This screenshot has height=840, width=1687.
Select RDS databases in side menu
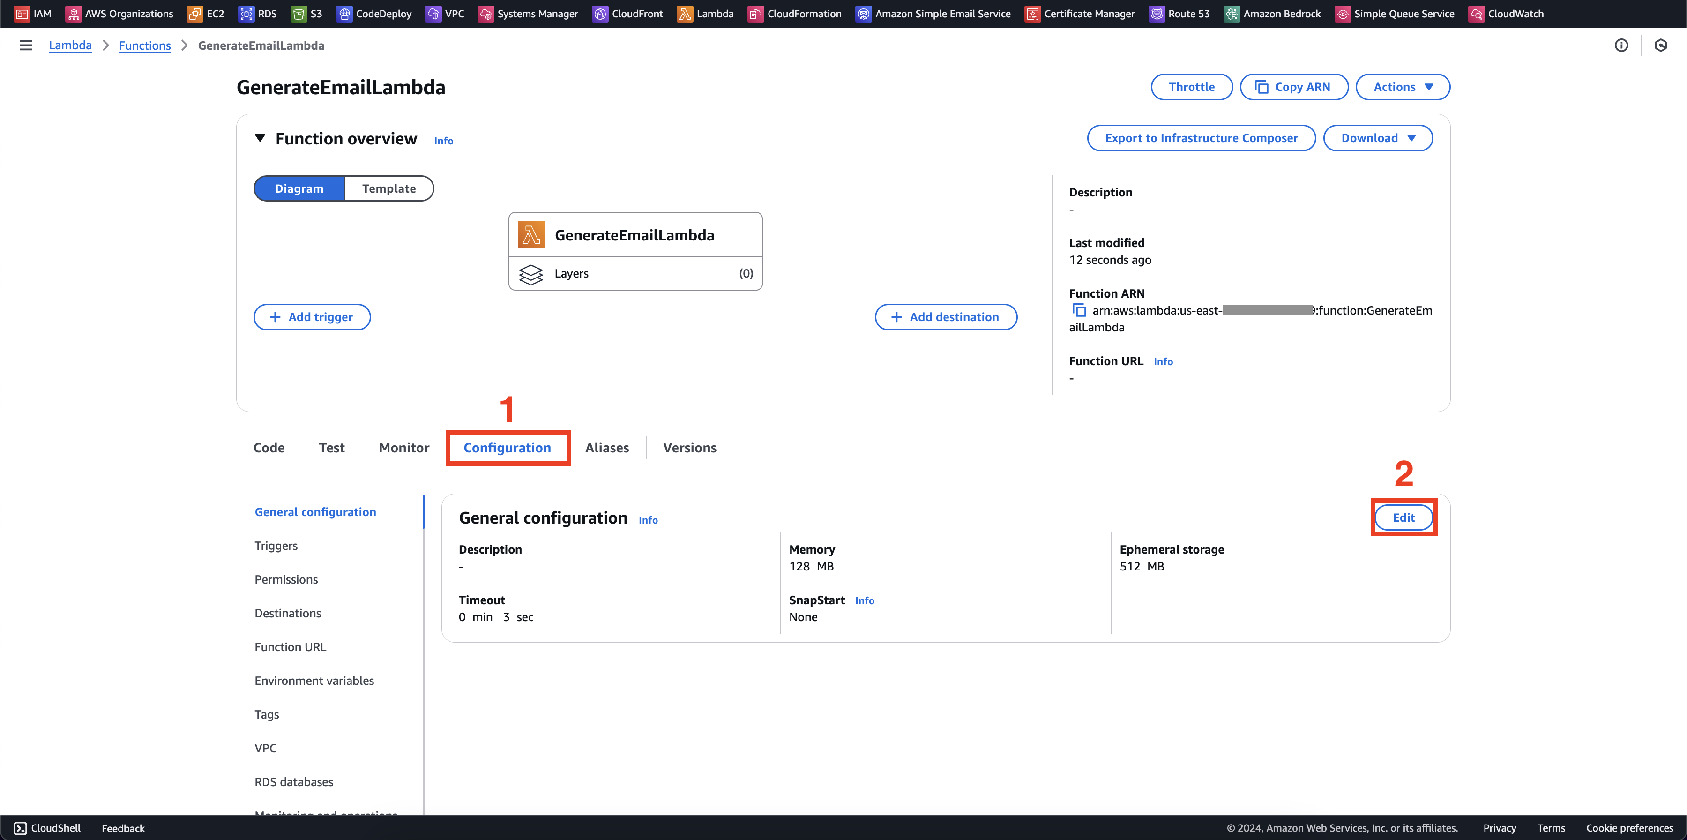click(x=293, y=782)
